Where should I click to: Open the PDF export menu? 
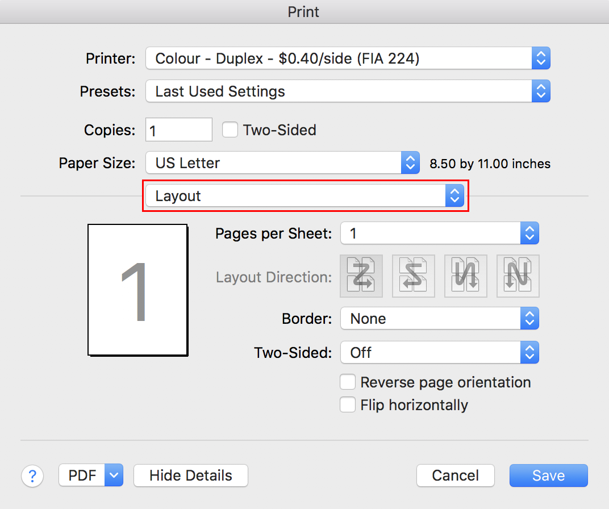tap(90, 475)
